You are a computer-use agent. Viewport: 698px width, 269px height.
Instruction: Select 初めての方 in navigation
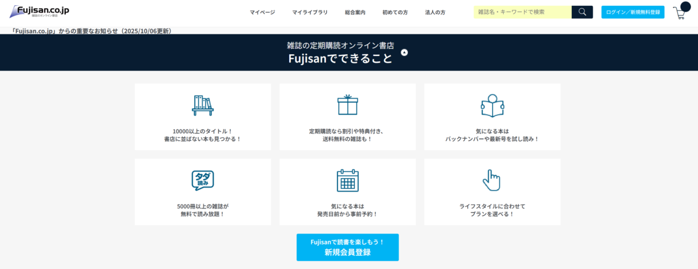click(x=395, y=12)
